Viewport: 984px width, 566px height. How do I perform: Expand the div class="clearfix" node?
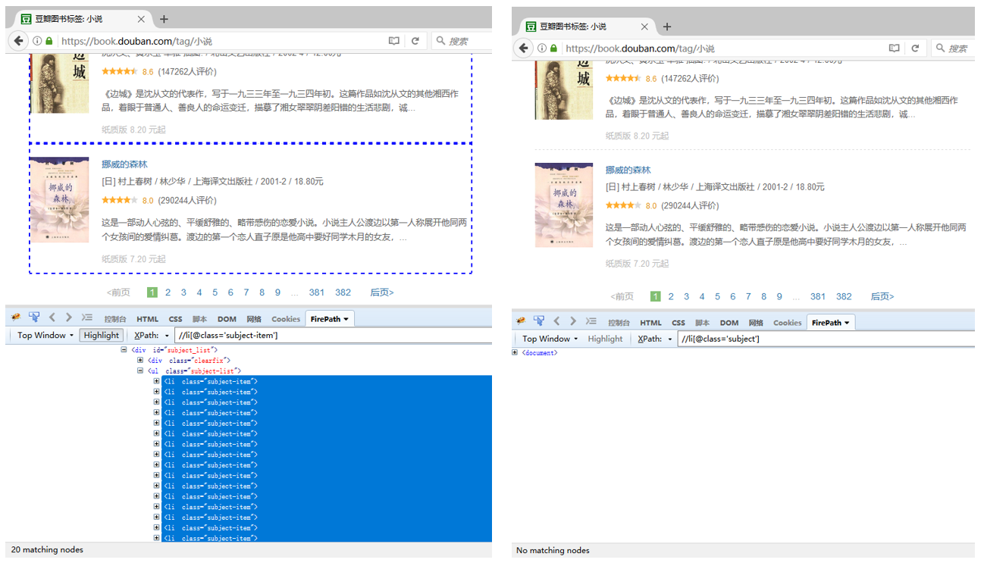[x=140, y=361]
